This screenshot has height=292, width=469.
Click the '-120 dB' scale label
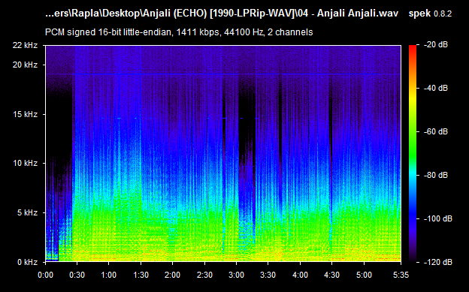click(x=438, y=262)
